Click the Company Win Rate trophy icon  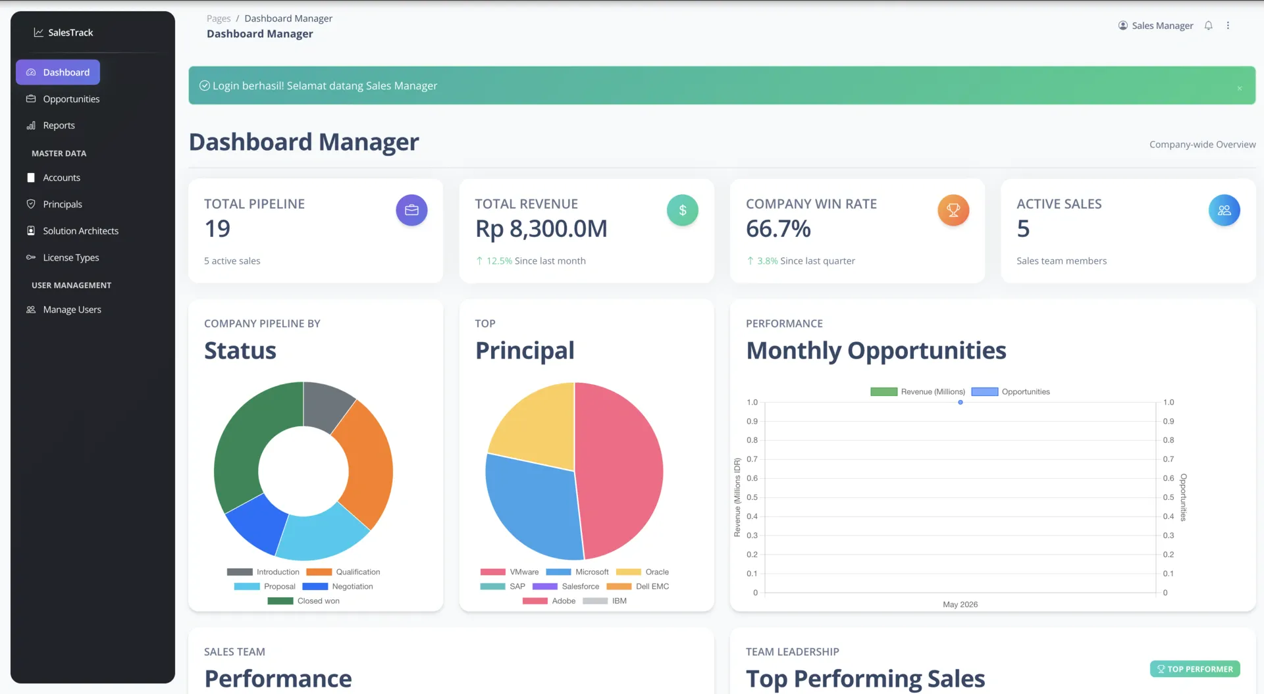coord(953,211)
